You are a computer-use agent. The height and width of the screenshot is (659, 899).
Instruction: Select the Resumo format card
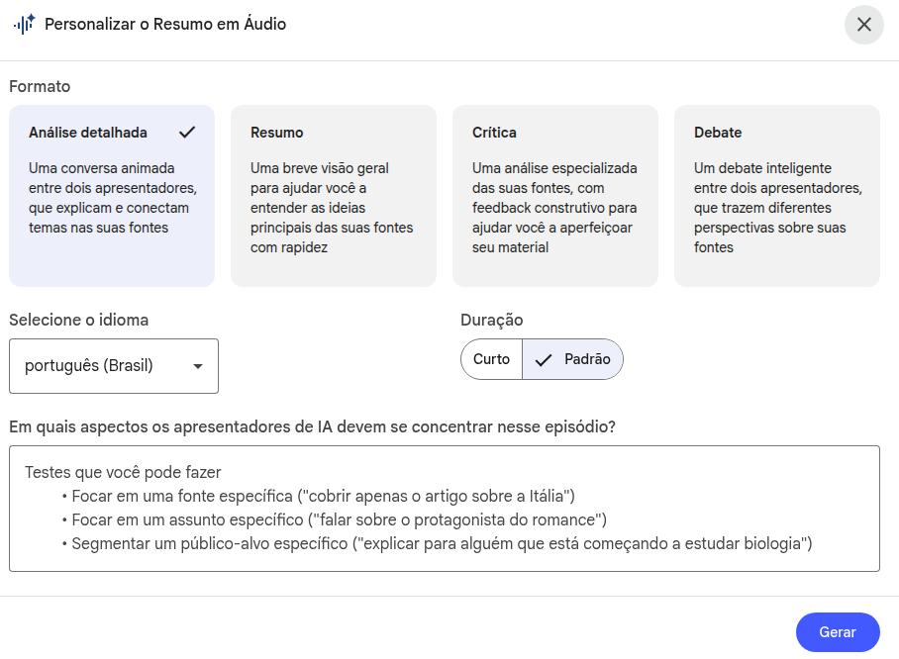point(333,195)
